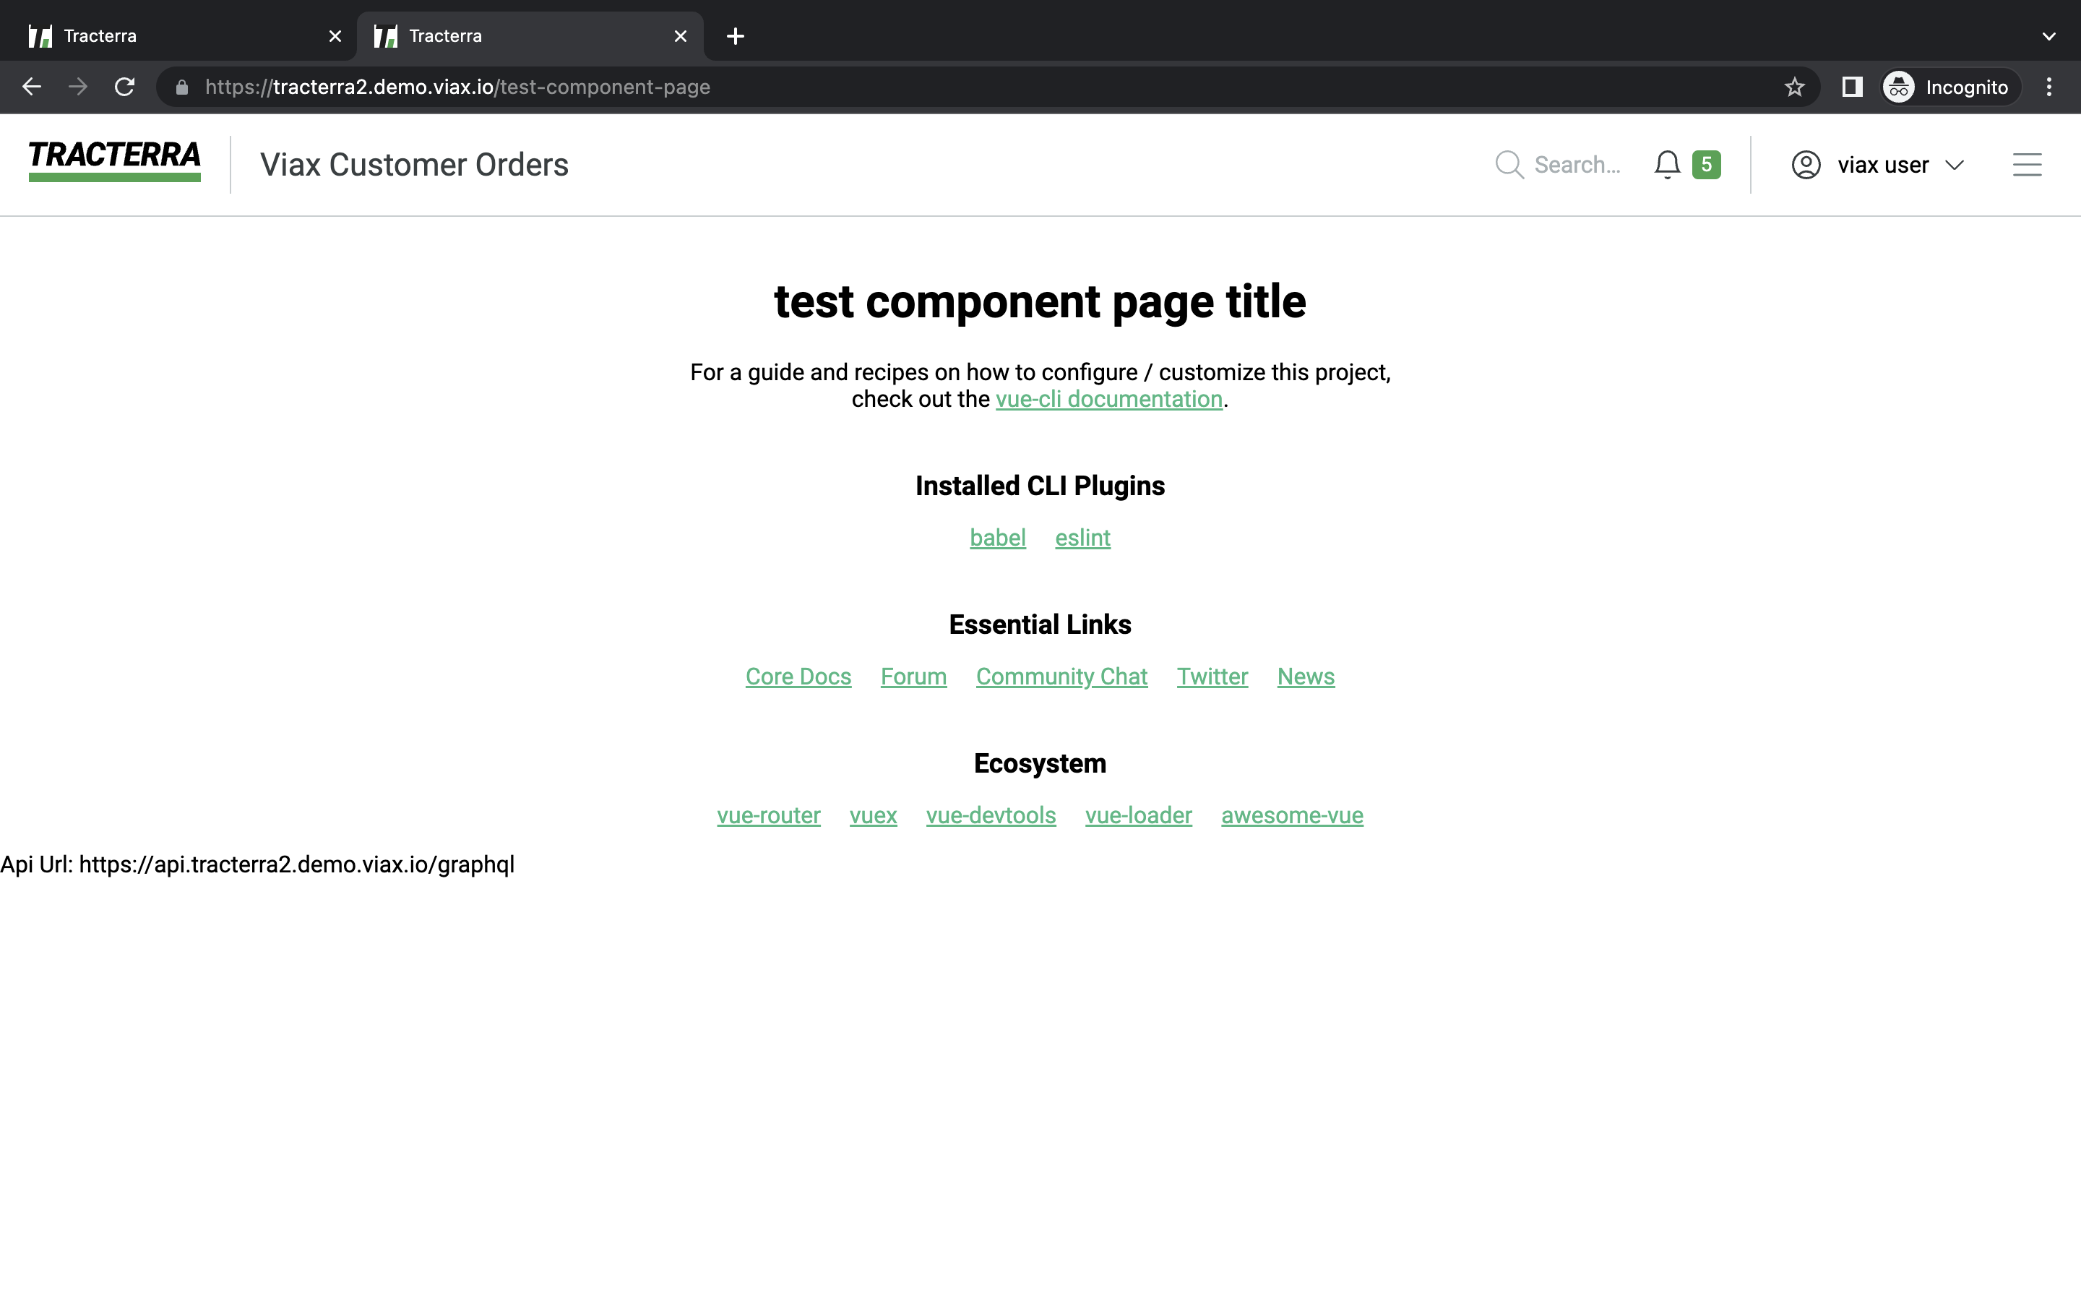Screen dimensions: 2081x1301
Task: Click the test component page title heading
Action: click(1040, 302)
